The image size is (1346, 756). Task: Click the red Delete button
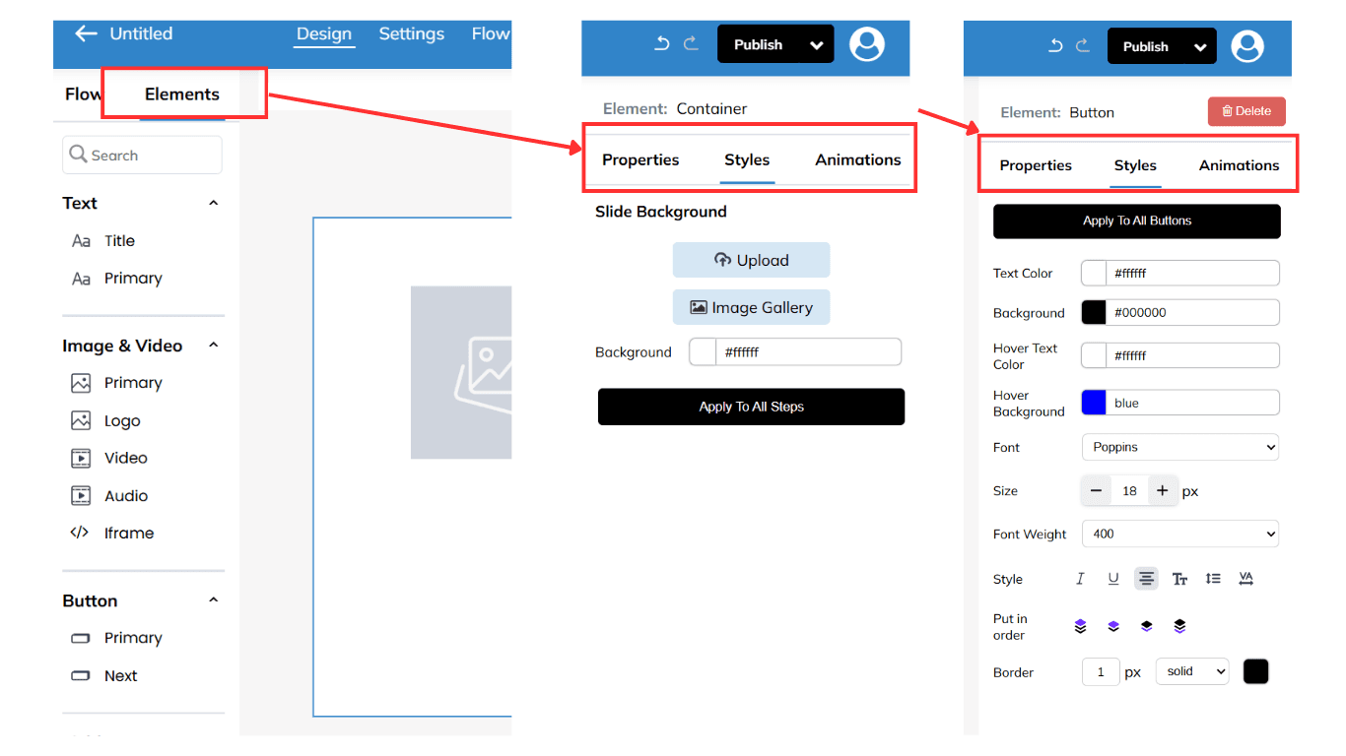[1245, 111]
